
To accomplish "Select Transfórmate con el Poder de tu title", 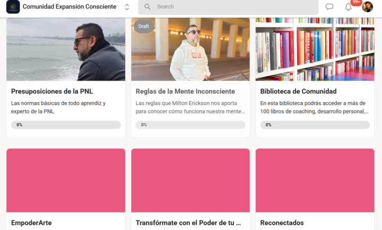I will pos(188,223).
